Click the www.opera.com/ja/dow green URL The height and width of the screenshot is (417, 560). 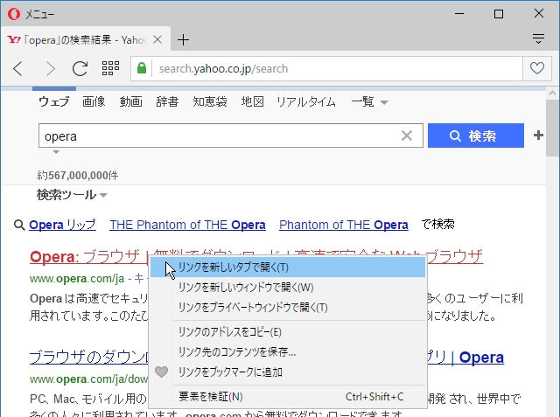point(88,379)
